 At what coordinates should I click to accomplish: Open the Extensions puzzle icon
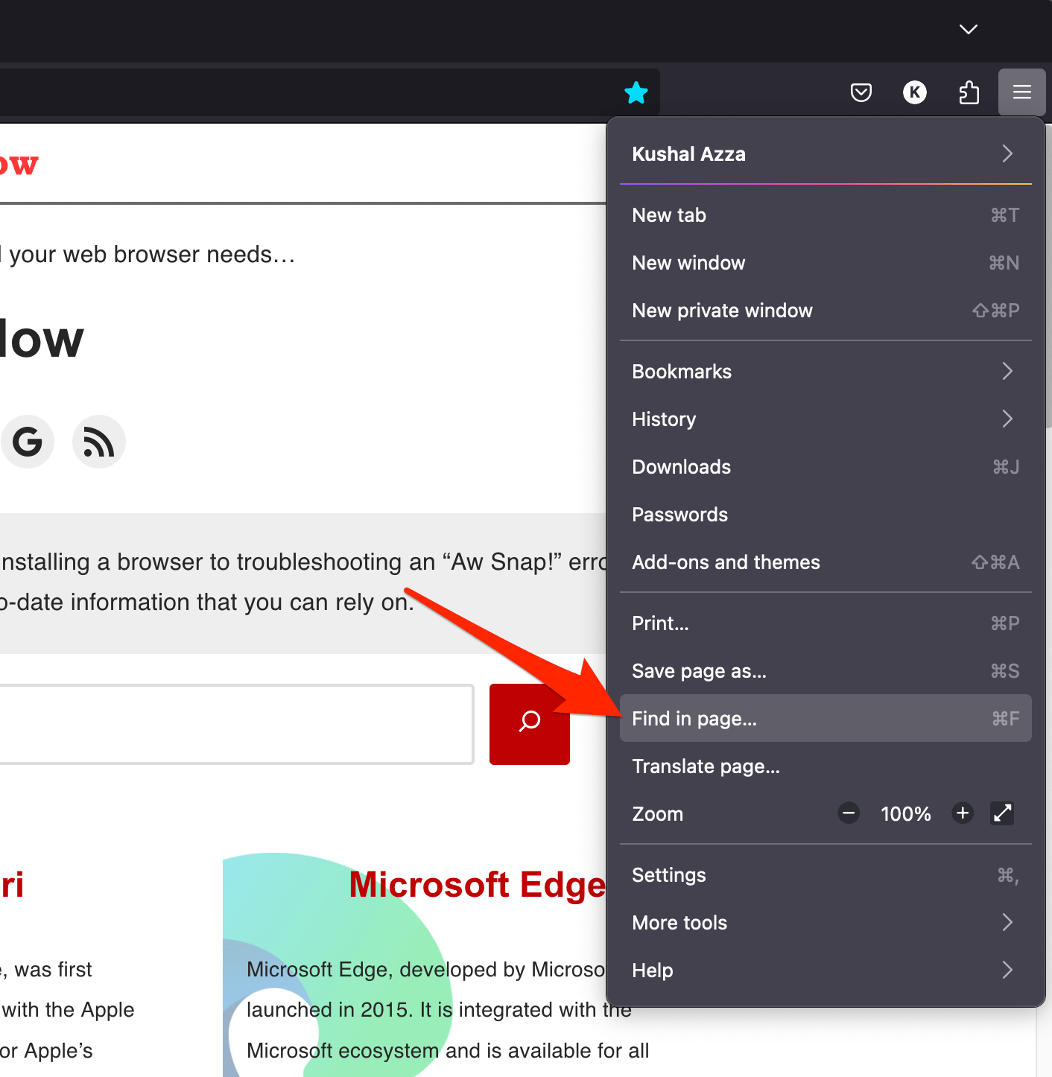[969, 92]
